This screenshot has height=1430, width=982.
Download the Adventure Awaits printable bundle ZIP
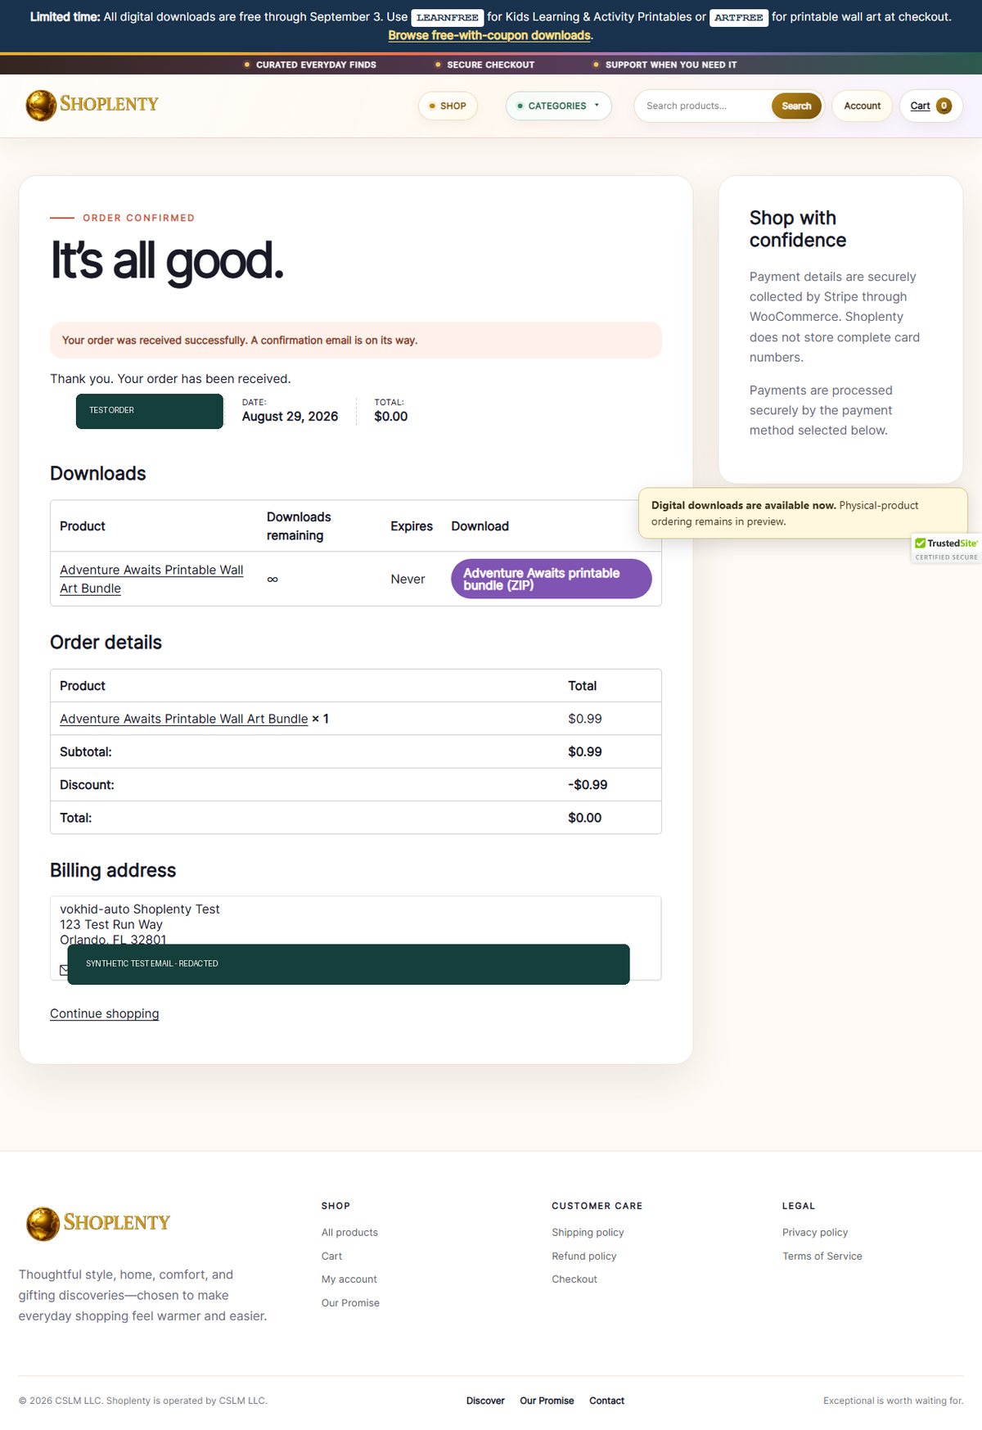pos(552,579)
